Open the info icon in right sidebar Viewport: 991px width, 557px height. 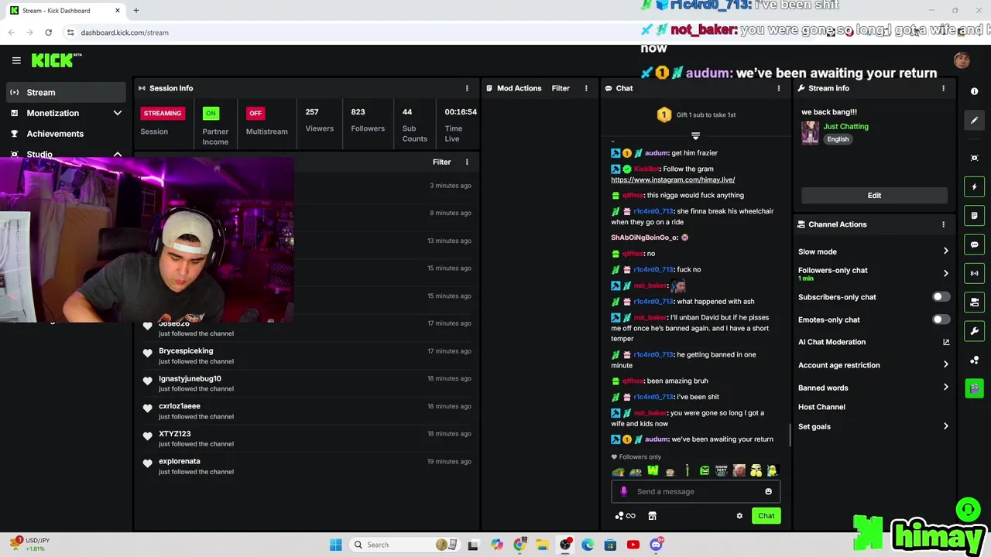tap(974, 91)
